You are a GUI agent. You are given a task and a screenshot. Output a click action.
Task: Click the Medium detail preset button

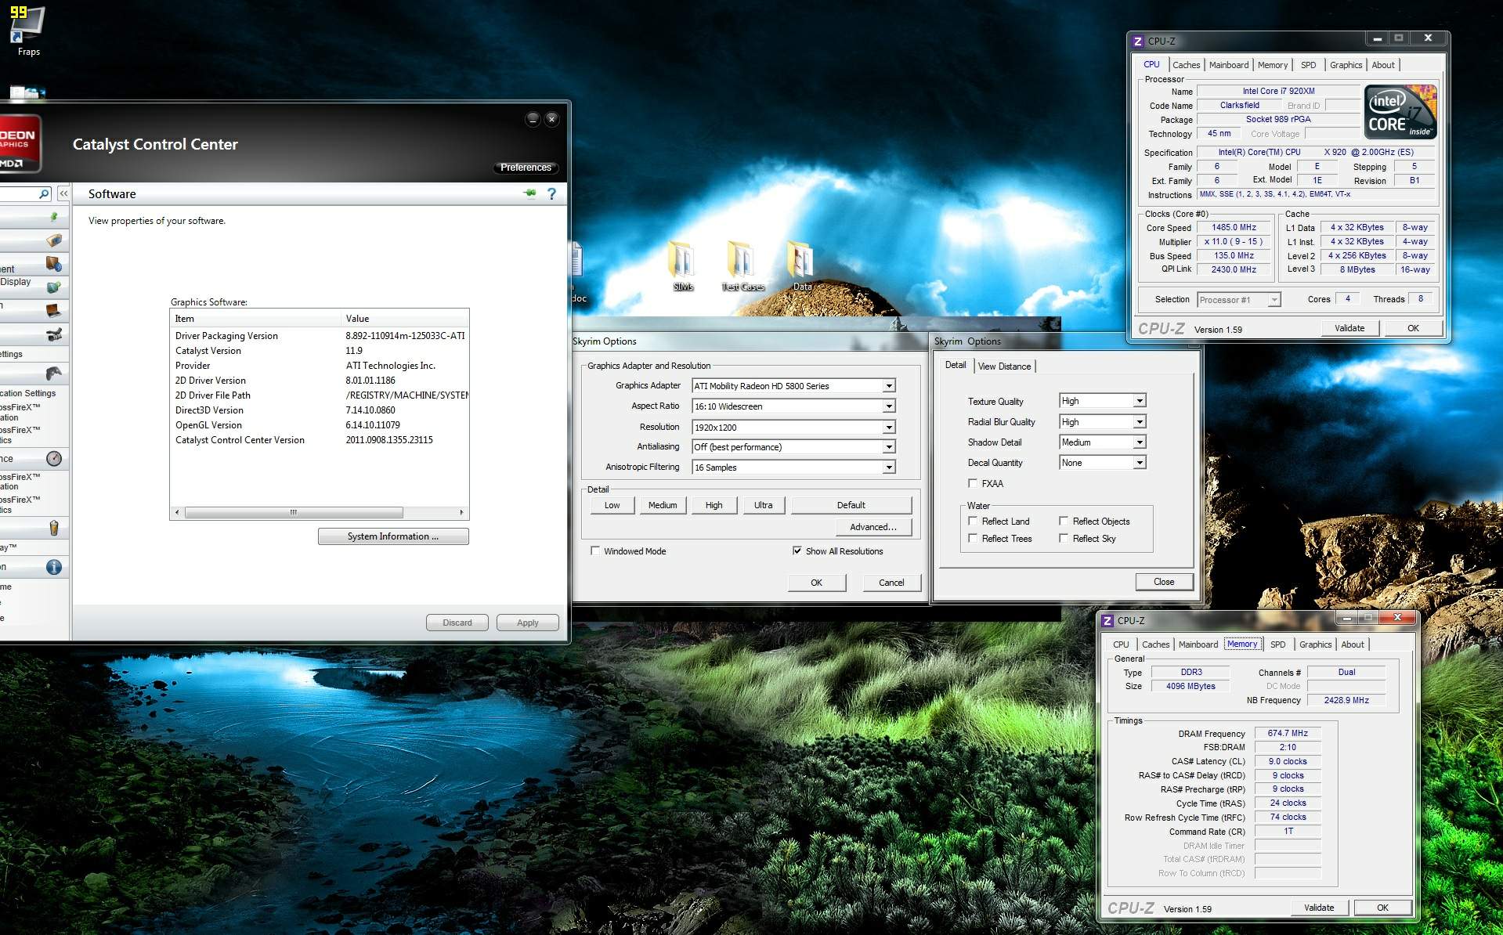663,504
